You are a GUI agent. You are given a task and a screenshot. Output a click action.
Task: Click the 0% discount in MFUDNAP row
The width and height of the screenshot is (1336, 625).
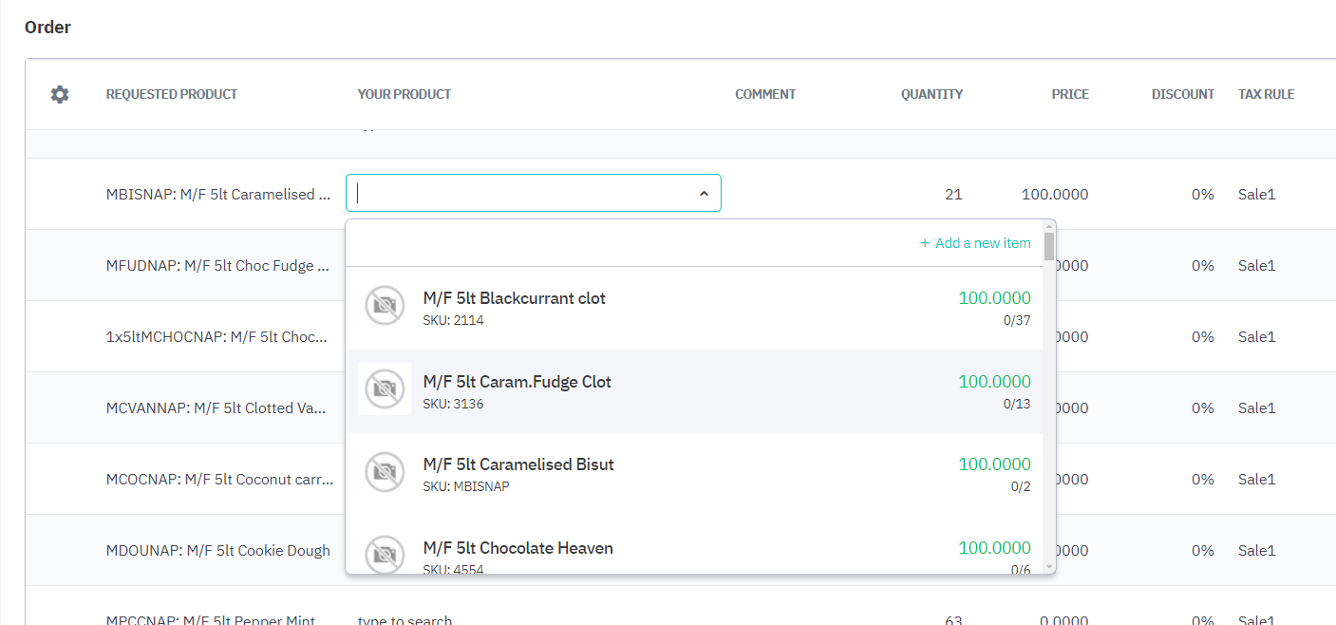[x=1202, y=266]
